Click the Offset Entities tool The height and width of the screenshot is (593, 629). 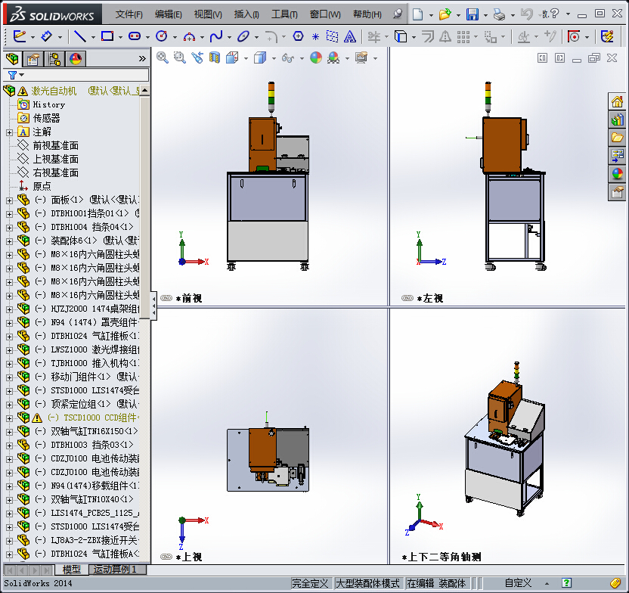[428, 36]
